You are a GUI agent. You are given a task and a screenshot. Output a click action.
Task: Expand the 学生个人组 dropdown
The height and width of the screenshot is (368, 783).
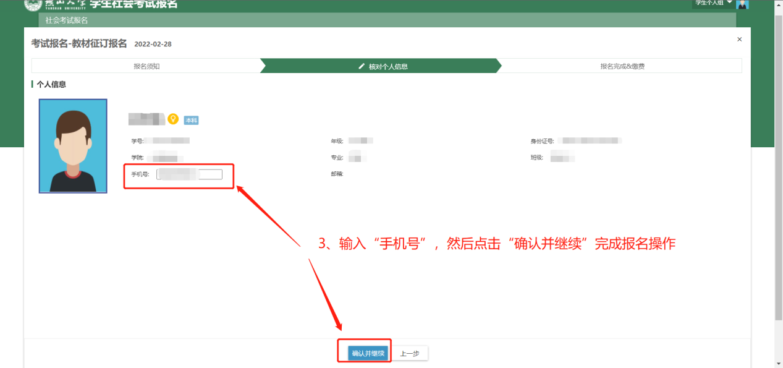point(713,3)
